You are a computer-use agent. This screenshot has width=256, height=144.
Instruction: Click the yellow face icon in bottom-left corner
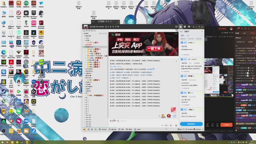click(x=84, y=129)
